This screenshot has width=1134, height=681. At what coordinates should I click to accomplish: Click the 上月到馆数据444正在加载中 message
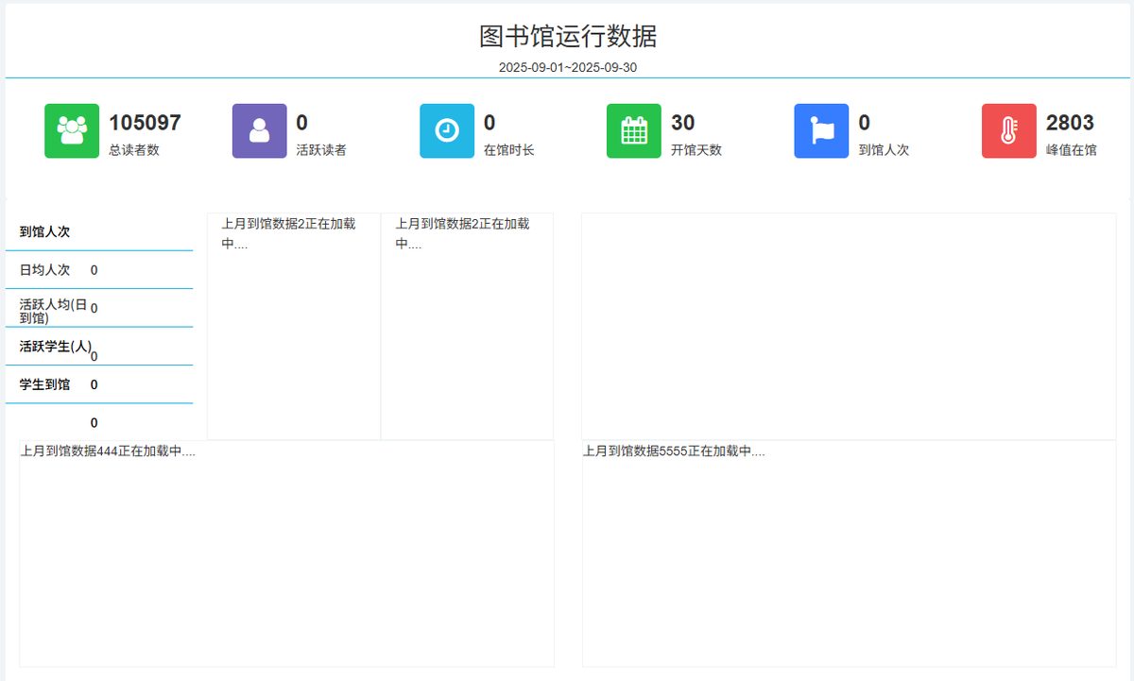coord(108,451)
